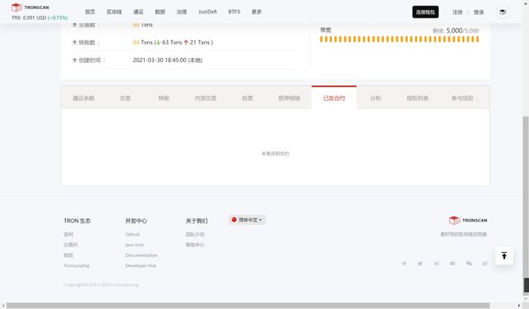Open the 钱包 link in footer
This screenshot has width=529, height=309.
(68, 255)
